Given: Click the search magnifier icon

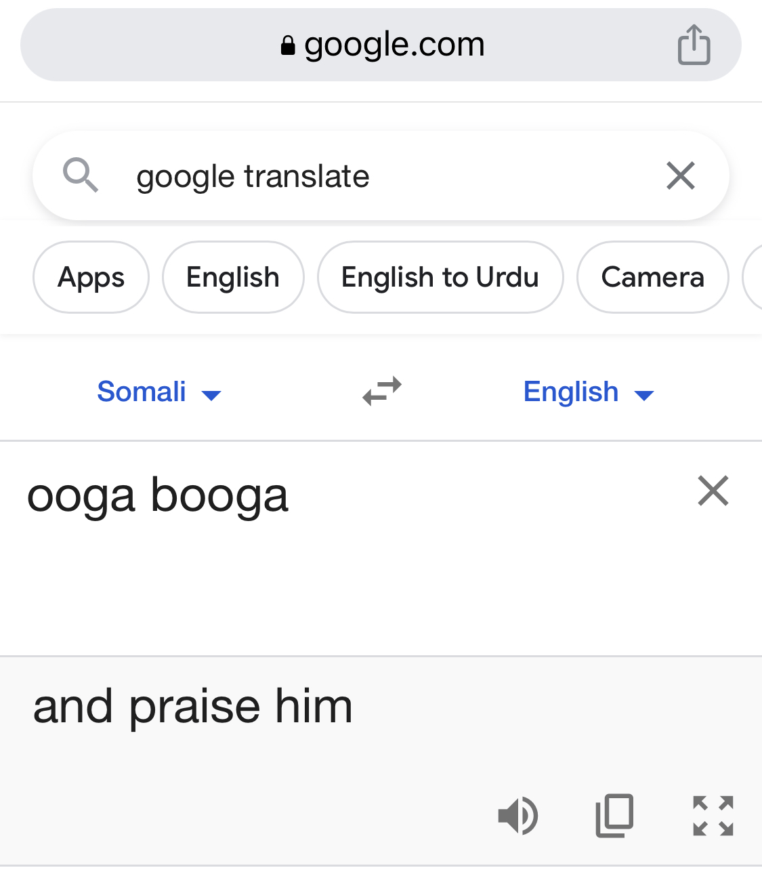Looking at the screenshot, I should pos(81,175).
